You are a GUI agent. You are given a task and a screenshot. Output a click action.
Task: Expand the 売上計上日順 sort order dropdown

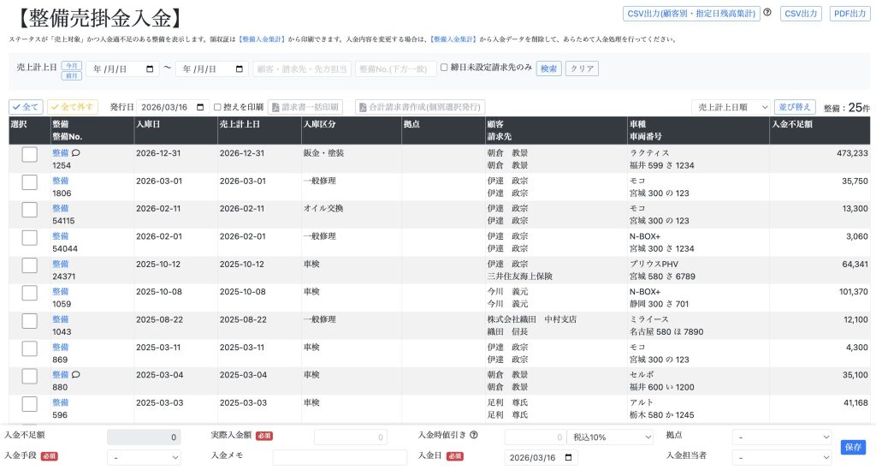coord(730,107)
